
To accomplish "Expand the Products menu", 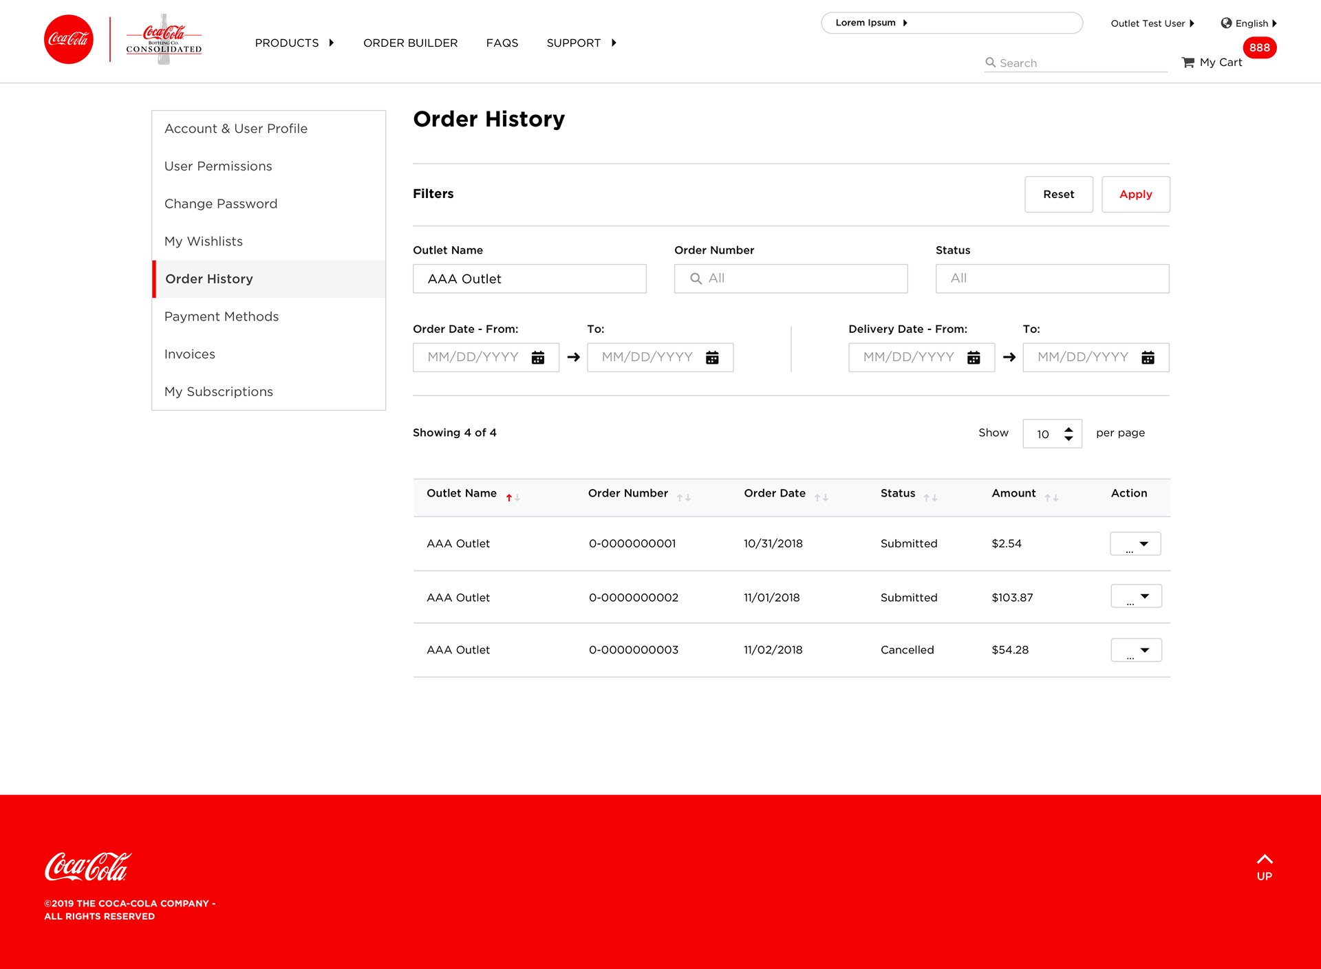I will tap(294, 43).
